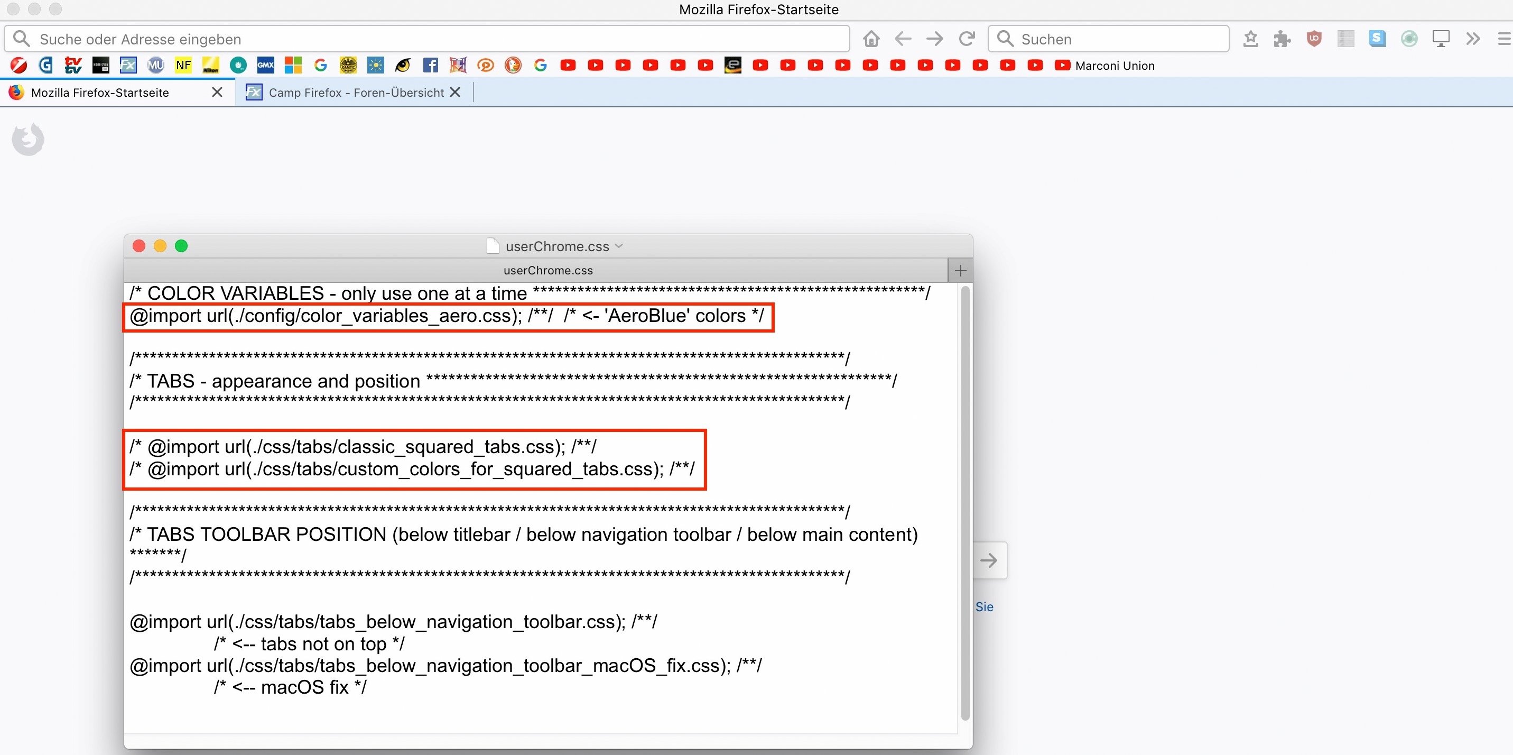The image size is (1513, 755).
Task: Open userChrome.css title dropdown arrow
Action: pyautogui.click(x=618, y=246)
